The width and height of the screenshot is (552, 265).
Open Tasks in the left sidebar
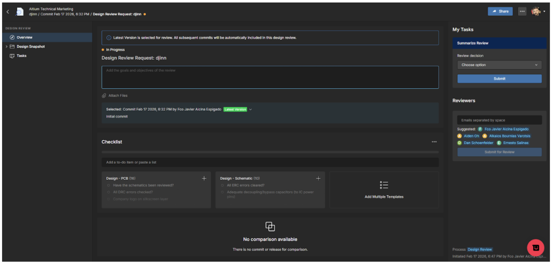point(21,56)
